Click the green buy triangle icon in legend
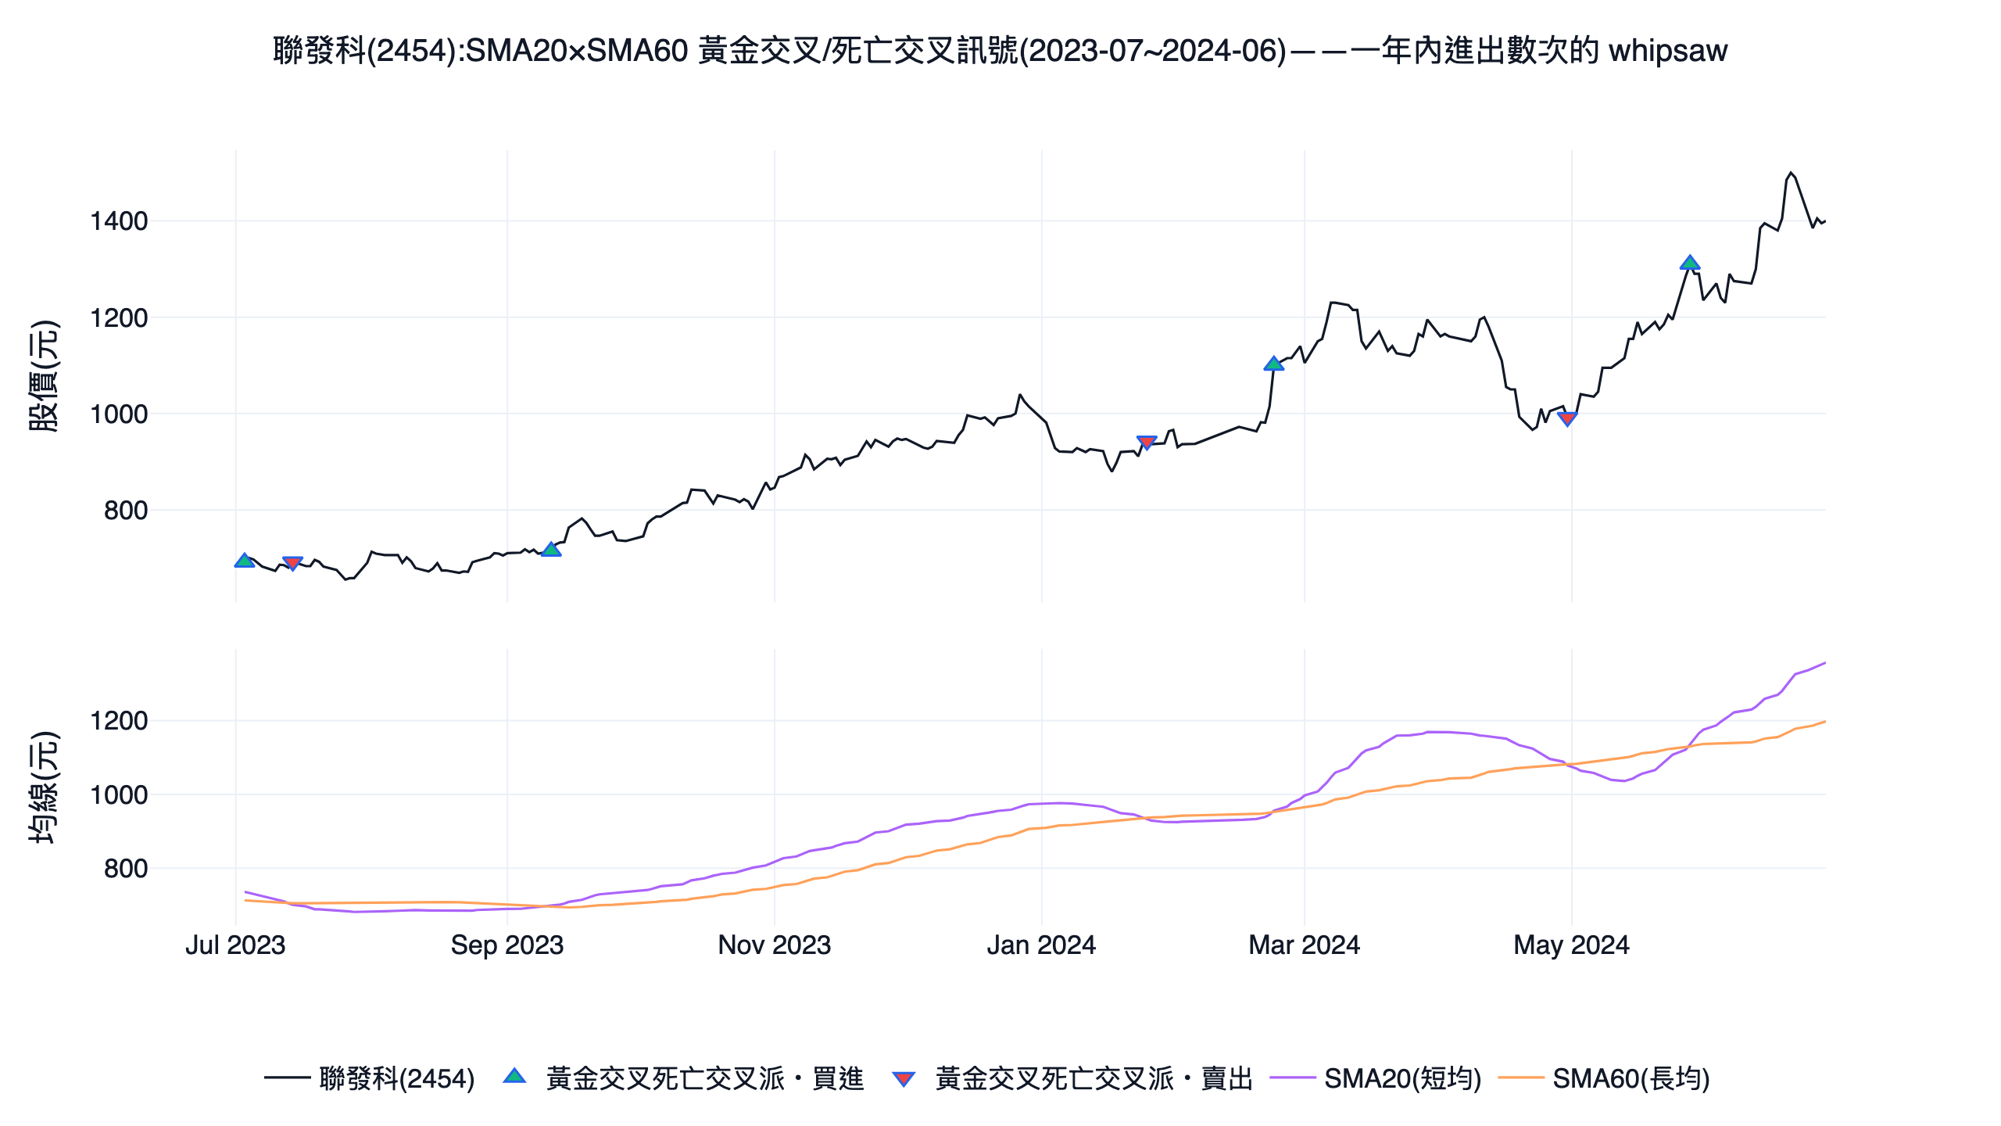The image size is (2001, 1126). [514, 1077]
